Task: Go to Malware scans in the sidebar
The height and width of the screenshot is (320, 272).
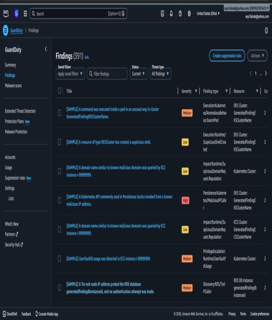Action: pyautogui.click(x=13, y=86)
